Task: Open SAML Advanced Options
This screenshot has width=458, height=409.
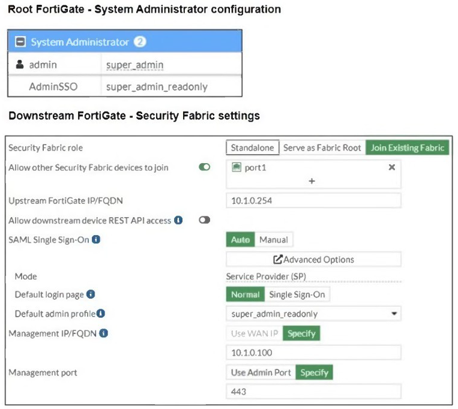Action: coord(313,260)
